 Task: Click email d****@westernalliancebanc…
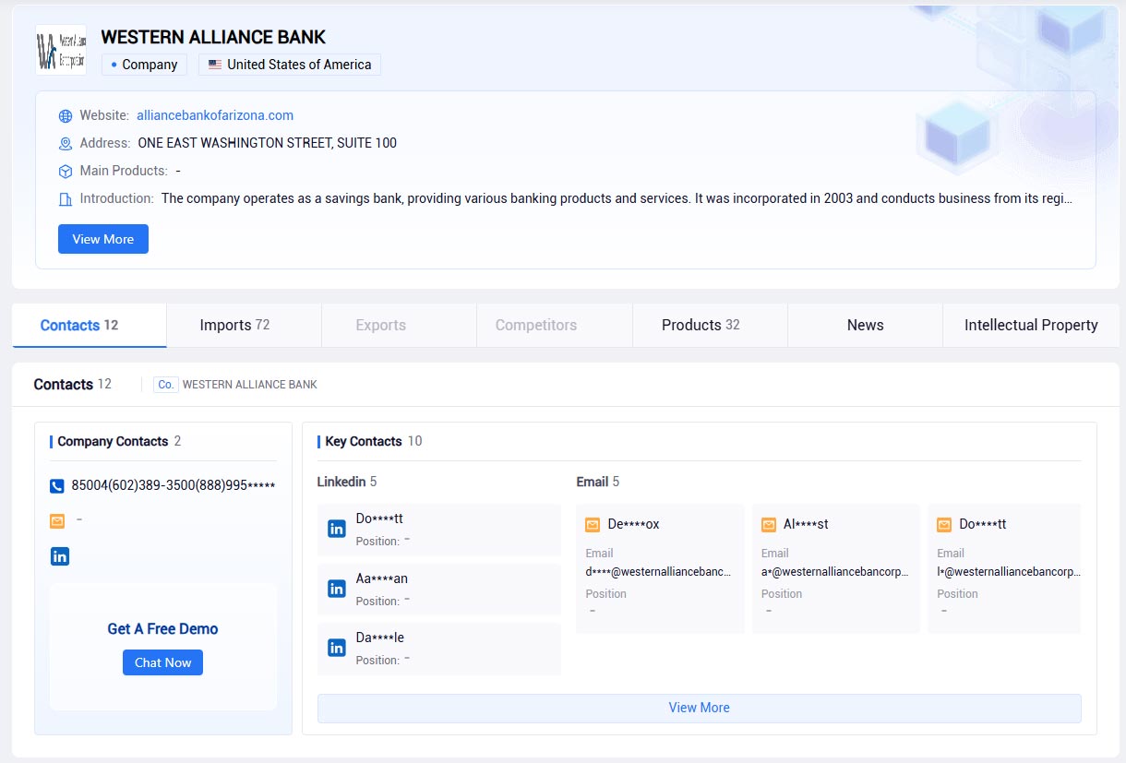(659, 572)
